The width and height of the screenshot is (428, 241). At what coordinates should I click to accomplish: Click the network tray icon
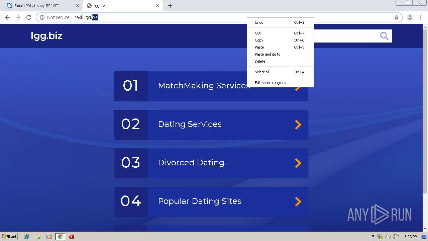click(380, 237)
